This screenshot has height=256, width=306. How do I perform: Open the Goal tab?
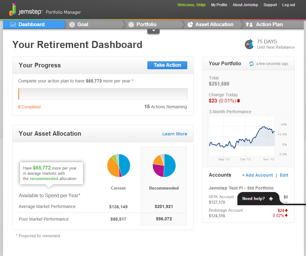(82, 24)
